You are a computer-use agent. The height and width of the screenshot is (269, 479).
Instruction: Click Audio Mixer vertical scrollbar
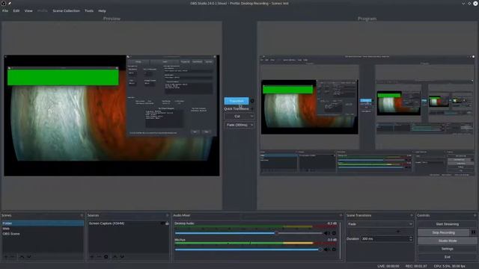(341, 241)
